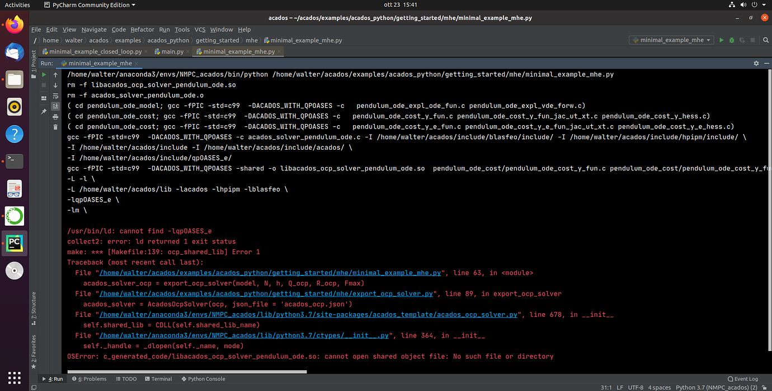Open the TODO tool window tab
The height and width of the screenshot is (391, 772).
(x=125, y=379)
